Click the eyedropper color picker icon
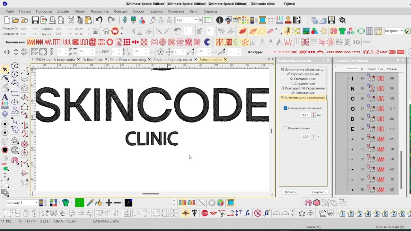Viewport: 411px width, 231px height. click(90, 203)
